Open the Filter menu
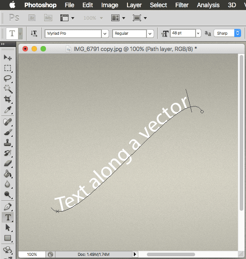Viewport: 246px width, 259px height. click(182, 5)
